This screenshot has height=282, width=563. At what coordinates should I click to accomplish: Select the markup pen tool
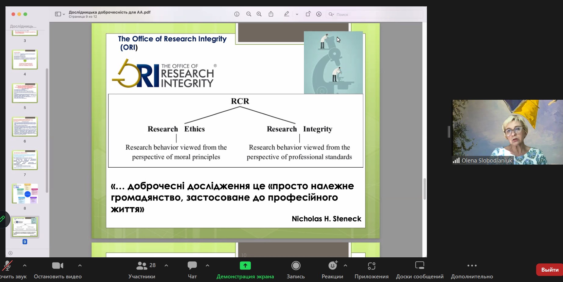coord(287,14)
